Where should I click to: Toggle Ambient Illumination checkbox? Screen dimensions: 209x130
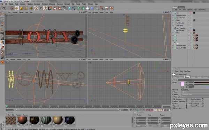coord(186,101)
